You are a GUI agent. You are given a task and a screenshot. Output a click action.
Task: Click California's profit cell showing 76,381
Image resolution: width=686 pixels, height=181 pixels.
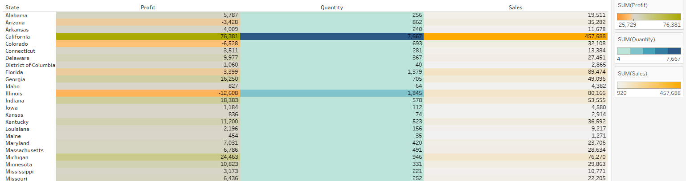tap(148, 37)
